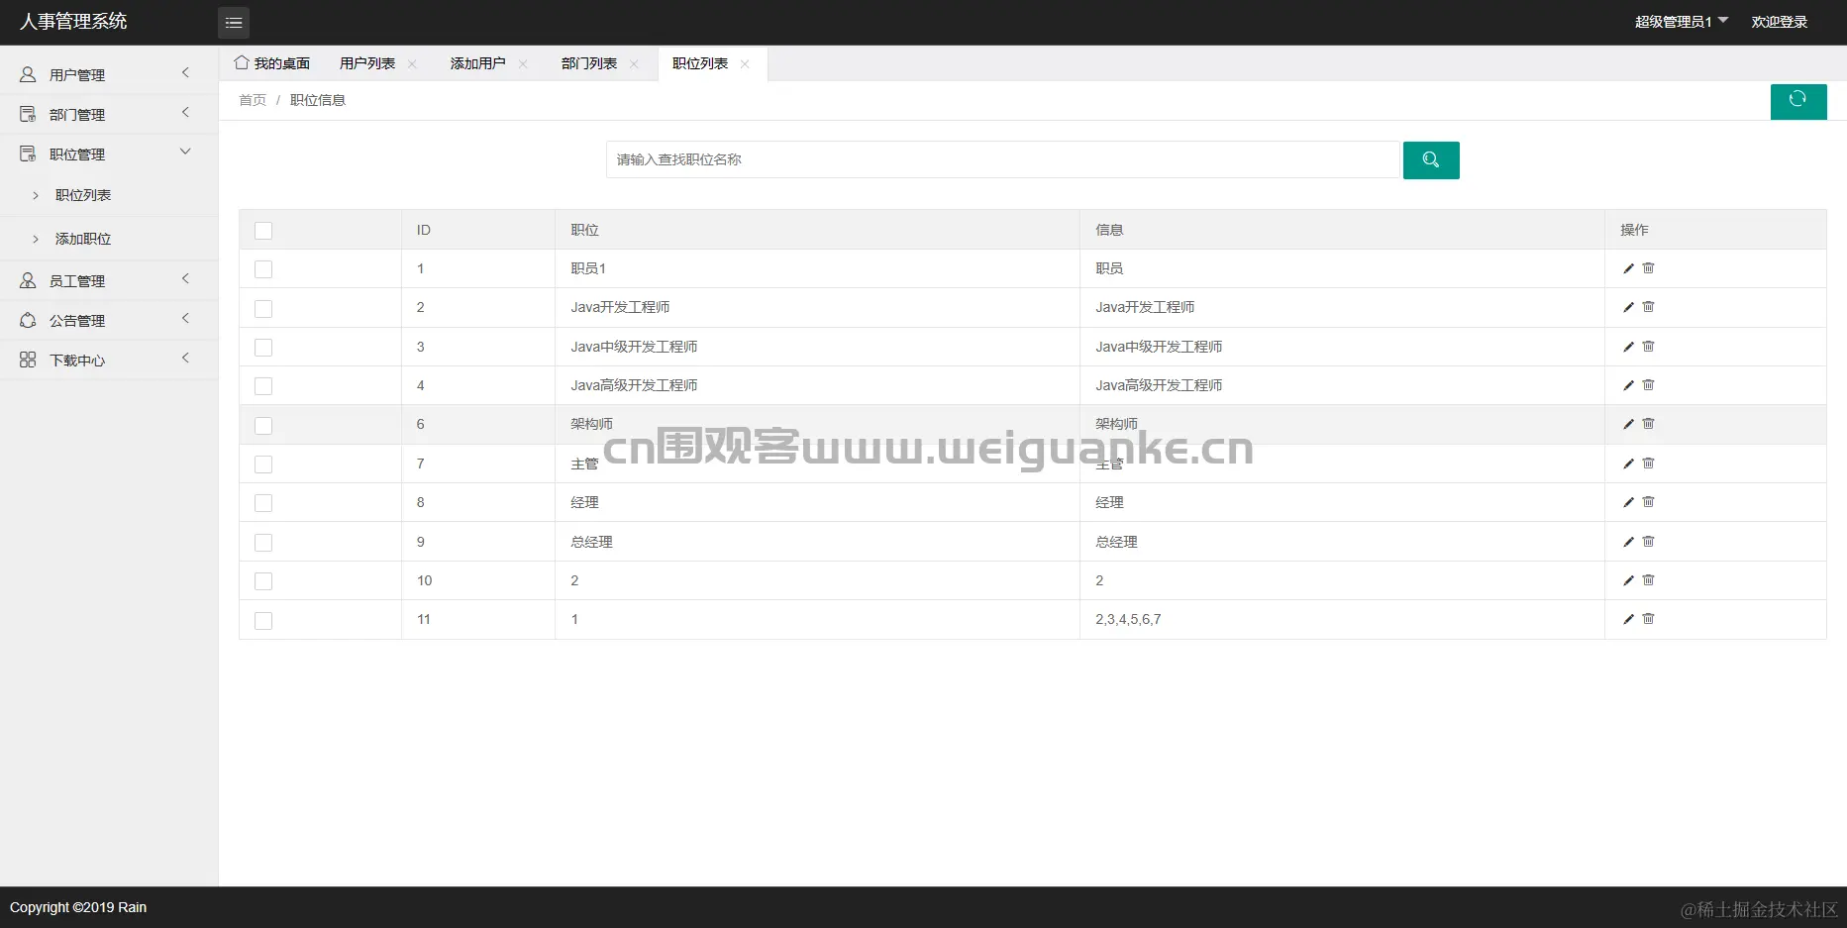This screenshot has width=1847, height=928.
Task: Switch to the 我的桌面 tab
Action: tap(272, 63)
